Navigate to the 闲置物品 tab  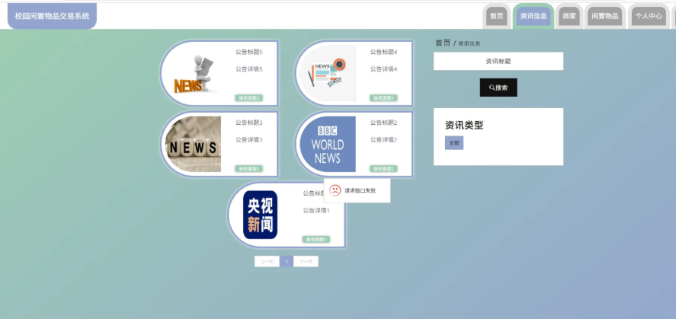(x=605, y=16)
